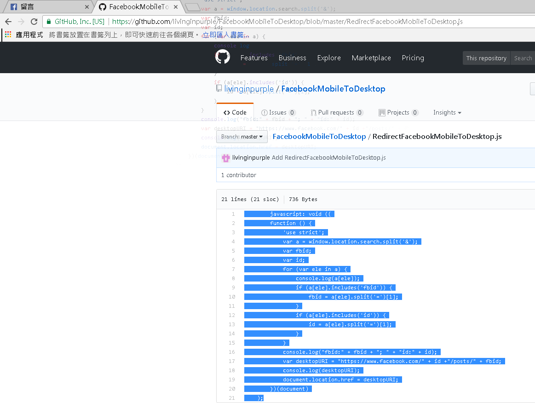
Task: Click the This repository search scope
Action: click(486, 58)
